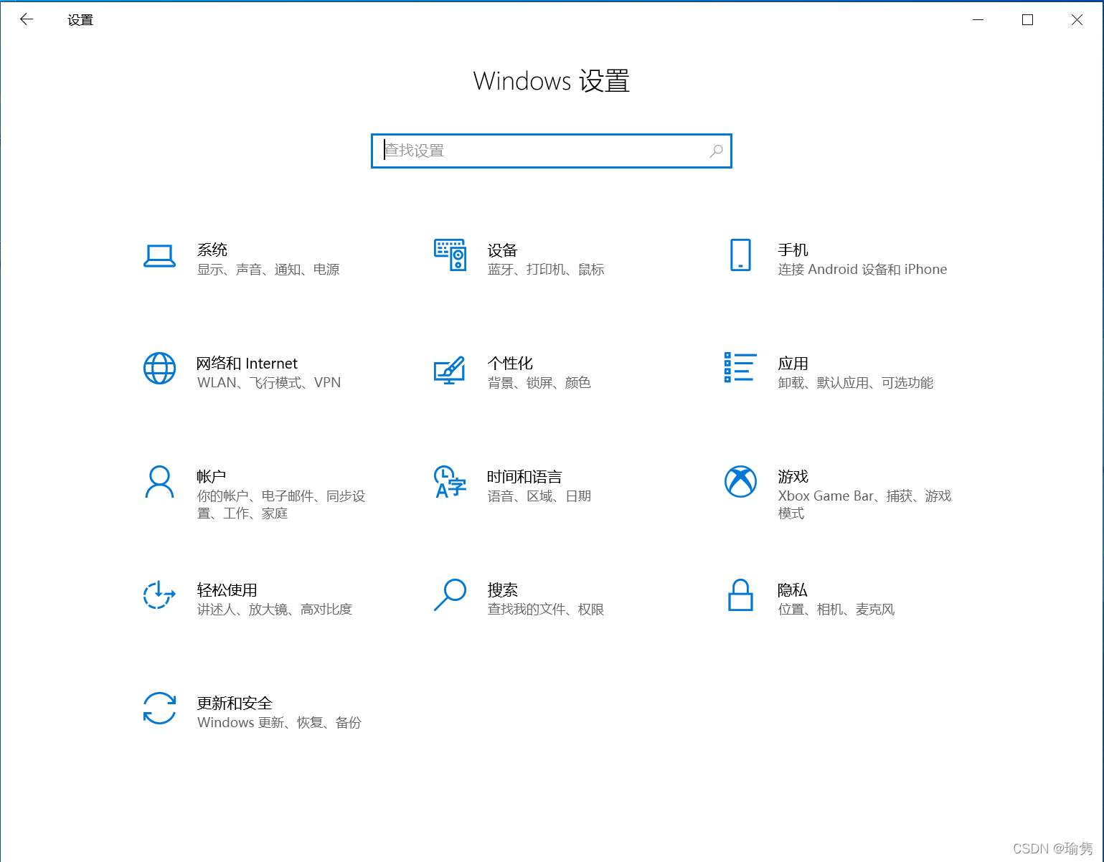
Task: Click the 网络和 Internet globe icon
Action: click(x=159, y=369)
